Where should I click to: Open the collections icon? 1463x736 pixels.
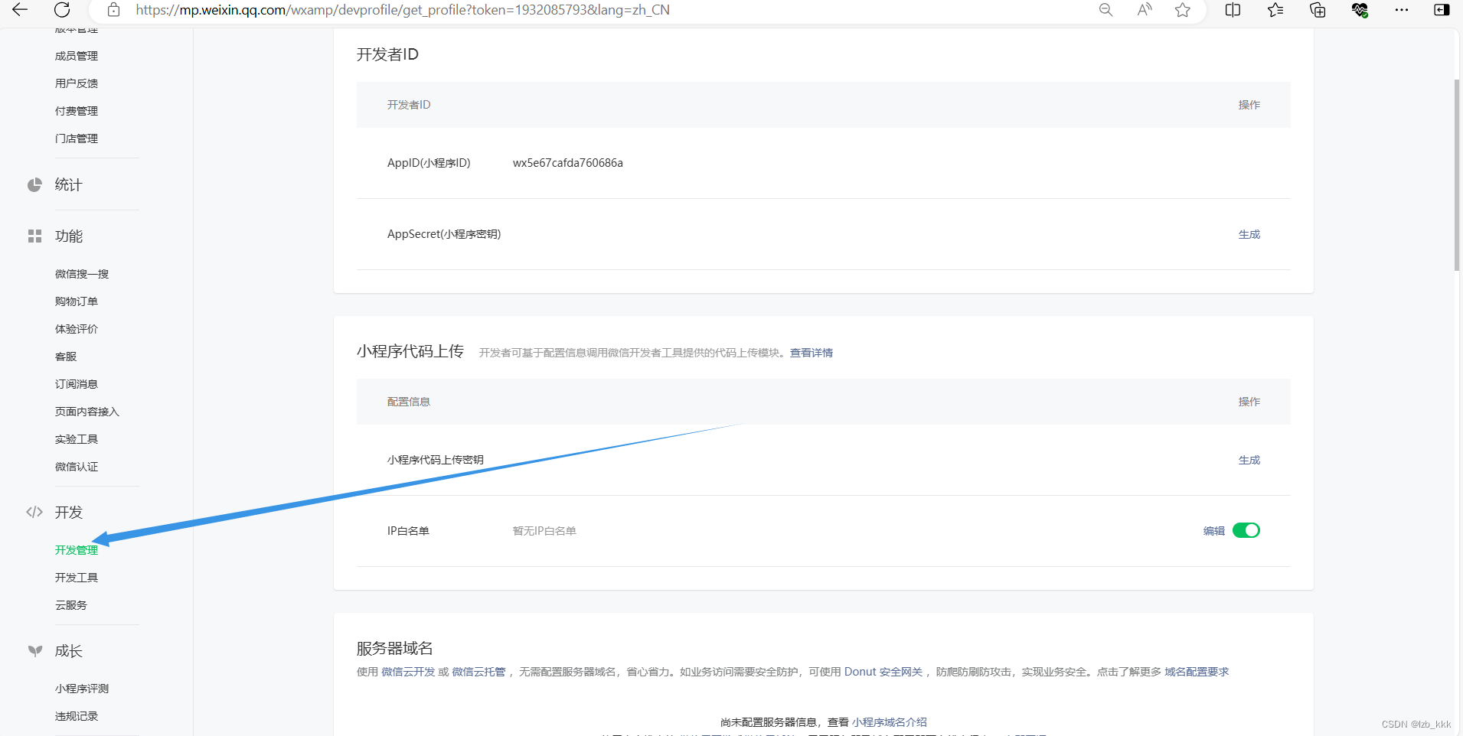point(1318,10)
